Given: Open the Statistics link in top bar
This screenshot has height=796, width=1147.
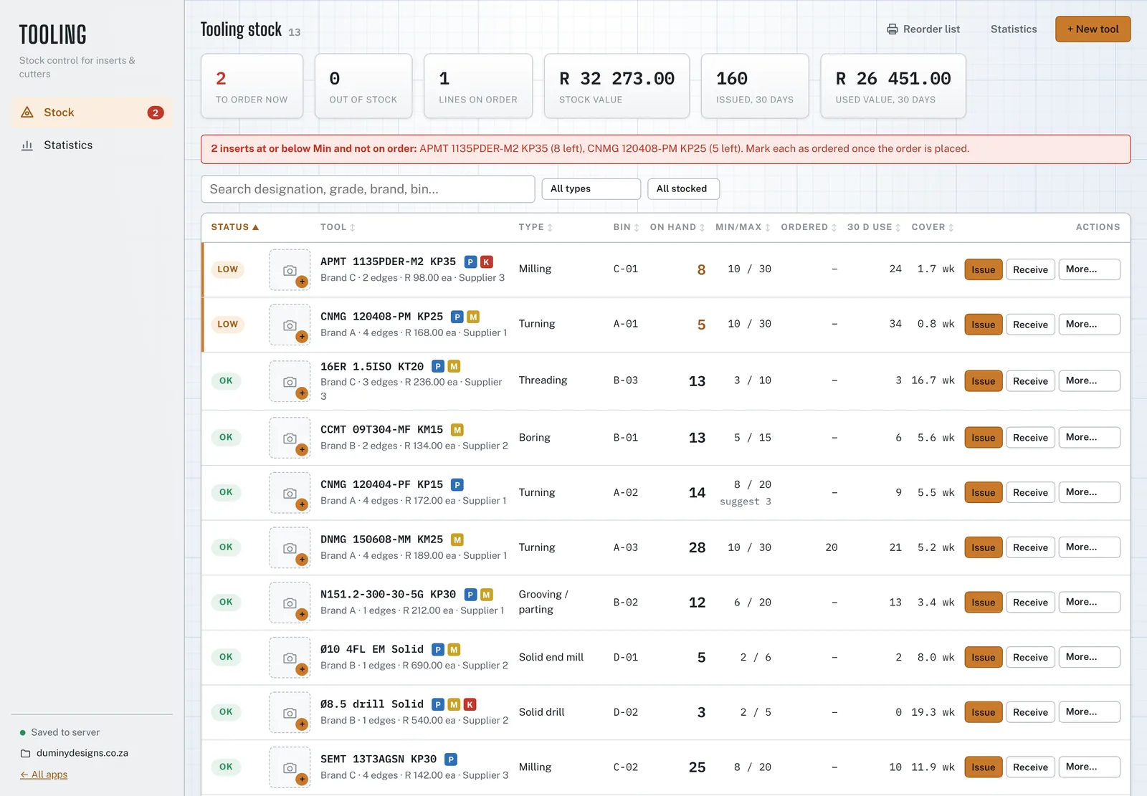Looking at the screenshot, I should click(1014, 29).
